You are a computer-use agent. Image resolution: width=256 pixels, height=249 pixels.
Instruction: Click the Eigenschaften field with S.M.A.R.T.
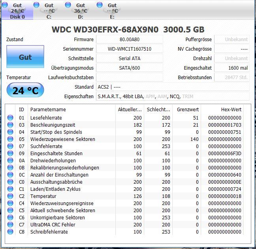click(173, 96)
